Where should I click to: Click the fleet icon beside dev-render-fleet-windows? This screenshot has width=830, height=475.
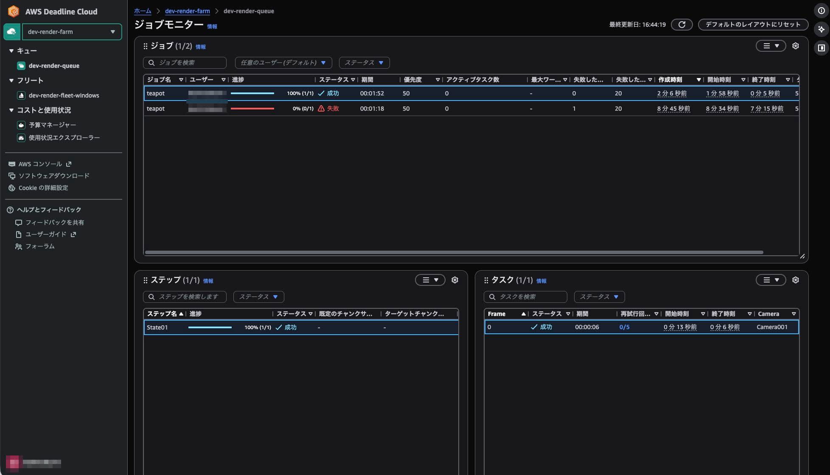[21, 95]
